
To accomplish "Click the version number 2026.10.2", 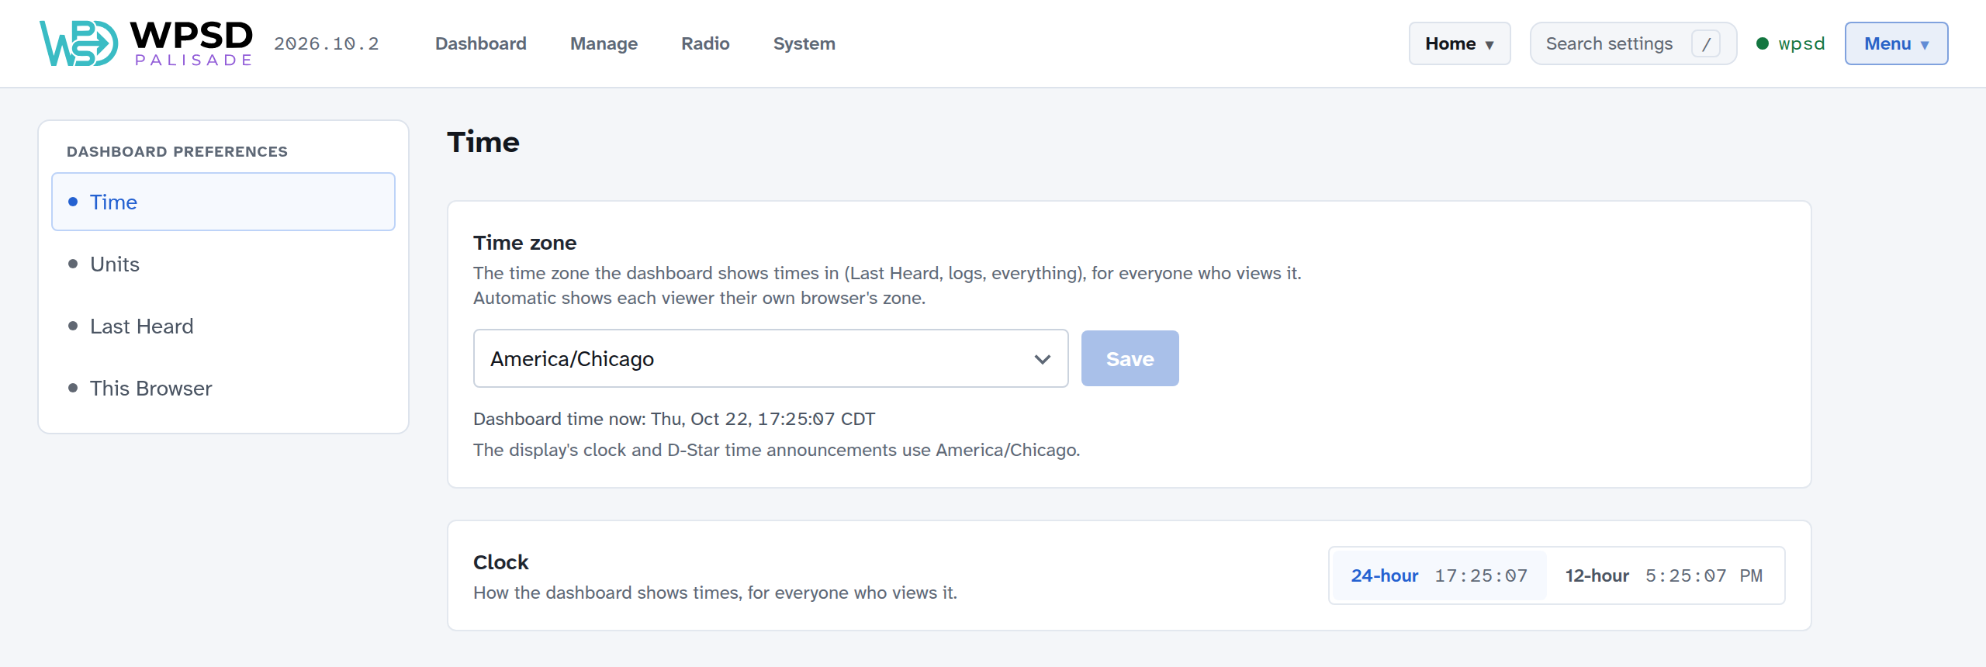I will [x=326, y=43].
